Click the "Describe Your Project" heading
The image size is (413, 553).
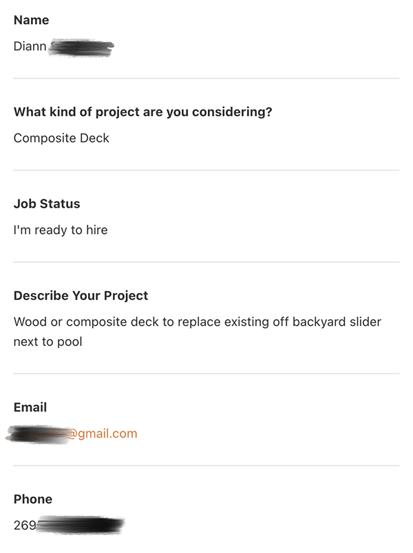pyautogui.click(x=81, y=296)
